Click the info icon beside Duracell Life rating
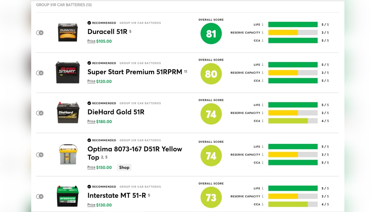 [262, 24]
